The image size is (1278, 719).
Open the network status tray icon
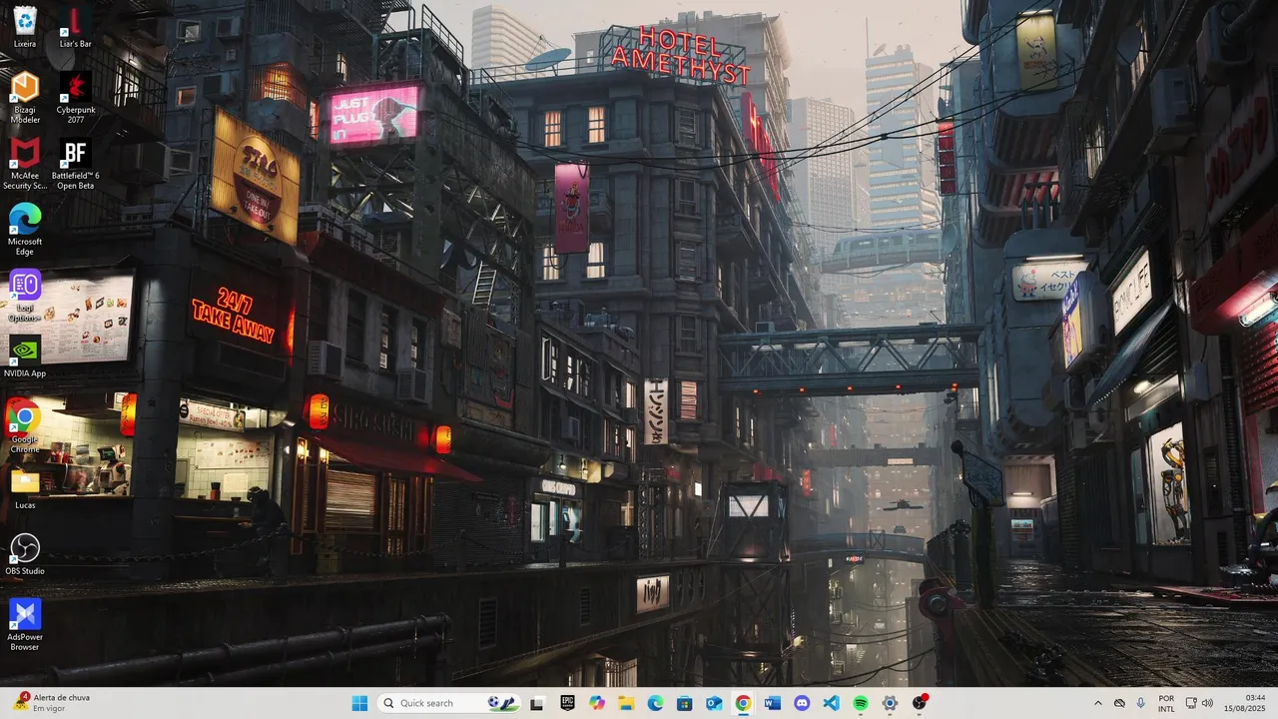[x=1190, y=703]
